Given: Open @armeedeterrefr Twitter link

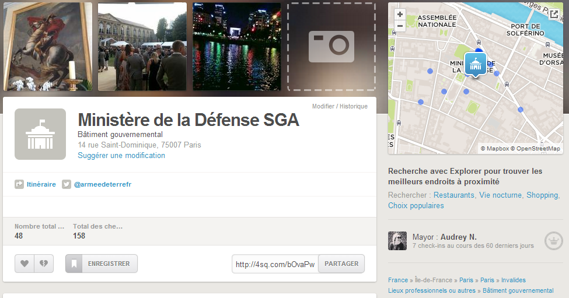Looking at the screenshot, I should tap(103, 184).
